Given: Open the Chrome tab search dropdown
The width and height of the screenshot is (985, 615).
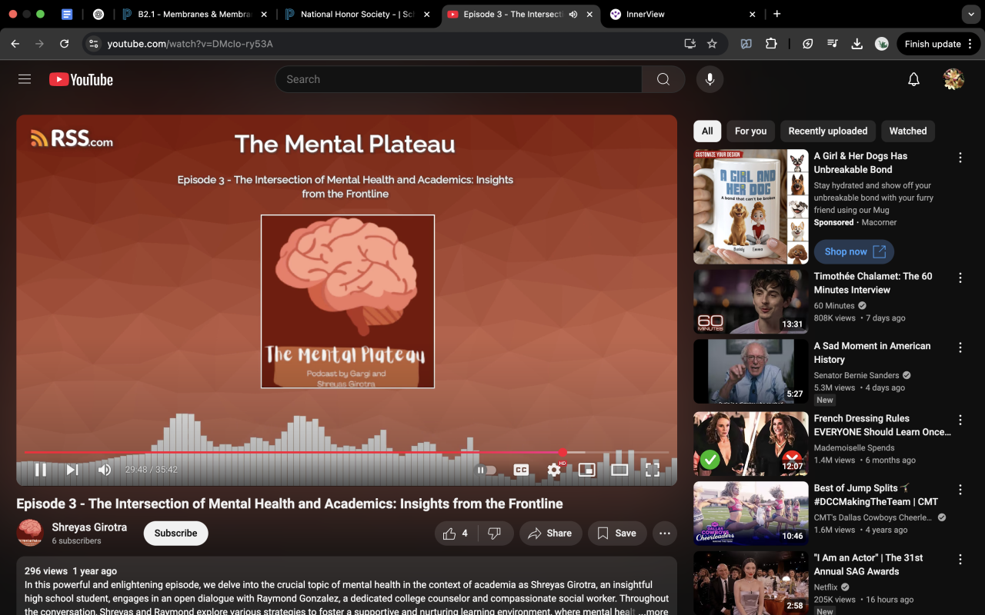Looking at the screenshot, I should coord(970,14).
